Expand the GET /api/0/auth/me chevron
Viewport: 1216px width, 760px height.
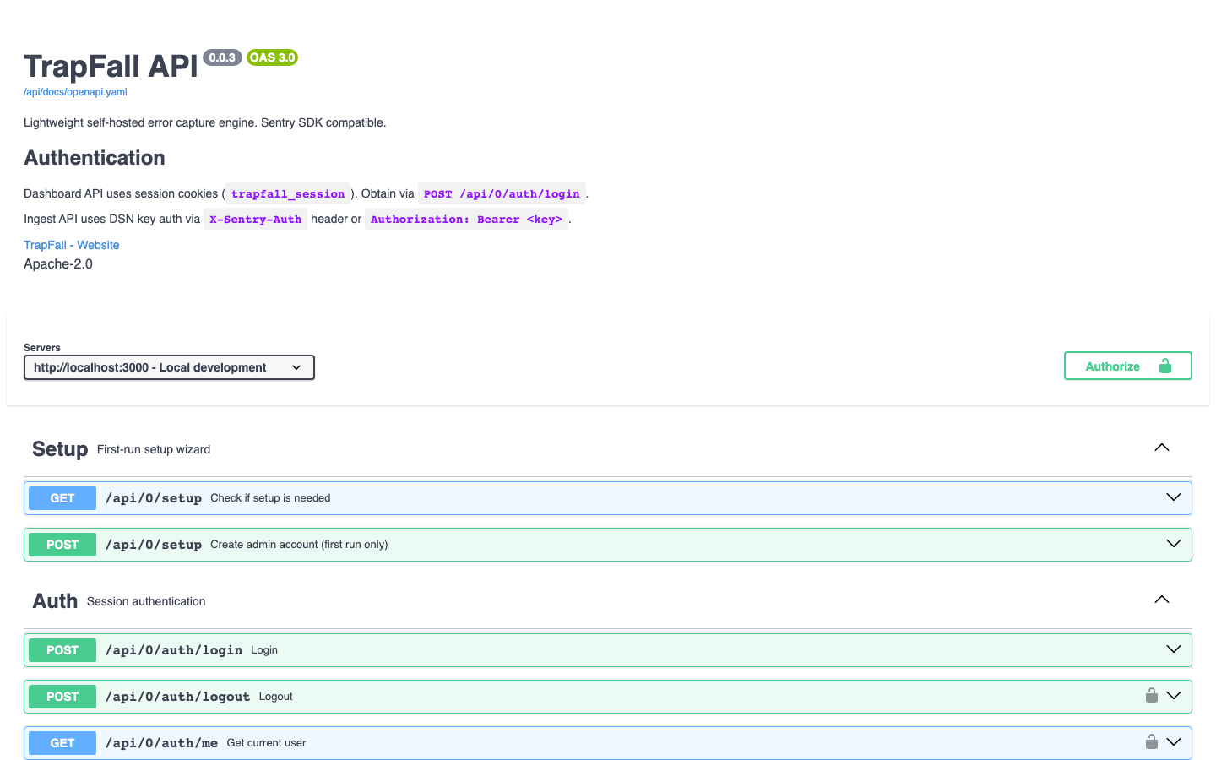coord(1174,742)
